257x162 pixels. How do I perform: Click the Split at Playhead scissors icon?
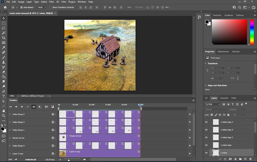[47, 107]
